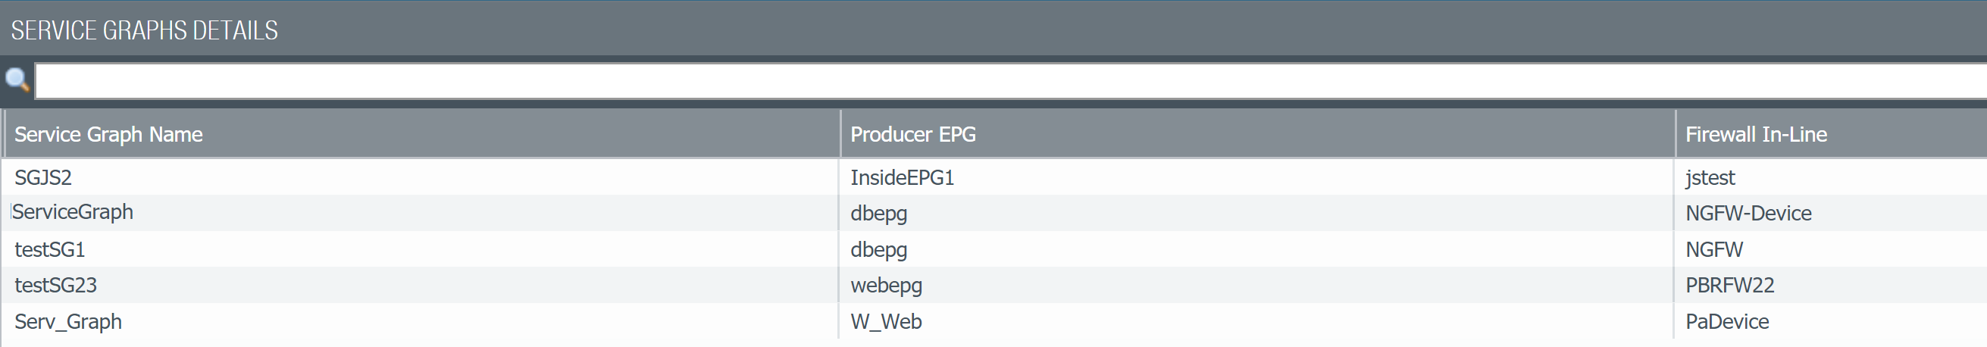Screen dimensions: 1987x347
Task: Select the Serv_Graph service graph row
Action: tap(68, 321)
